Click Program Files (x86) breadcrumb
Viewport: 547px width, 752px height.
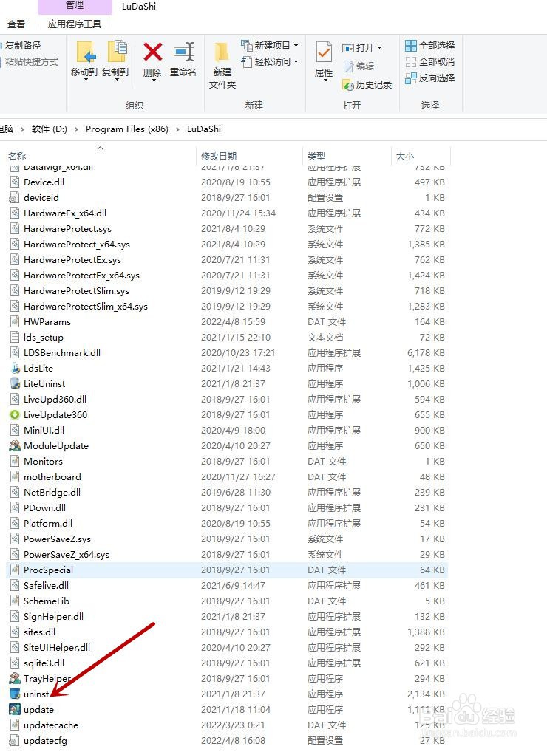(126, 129)
